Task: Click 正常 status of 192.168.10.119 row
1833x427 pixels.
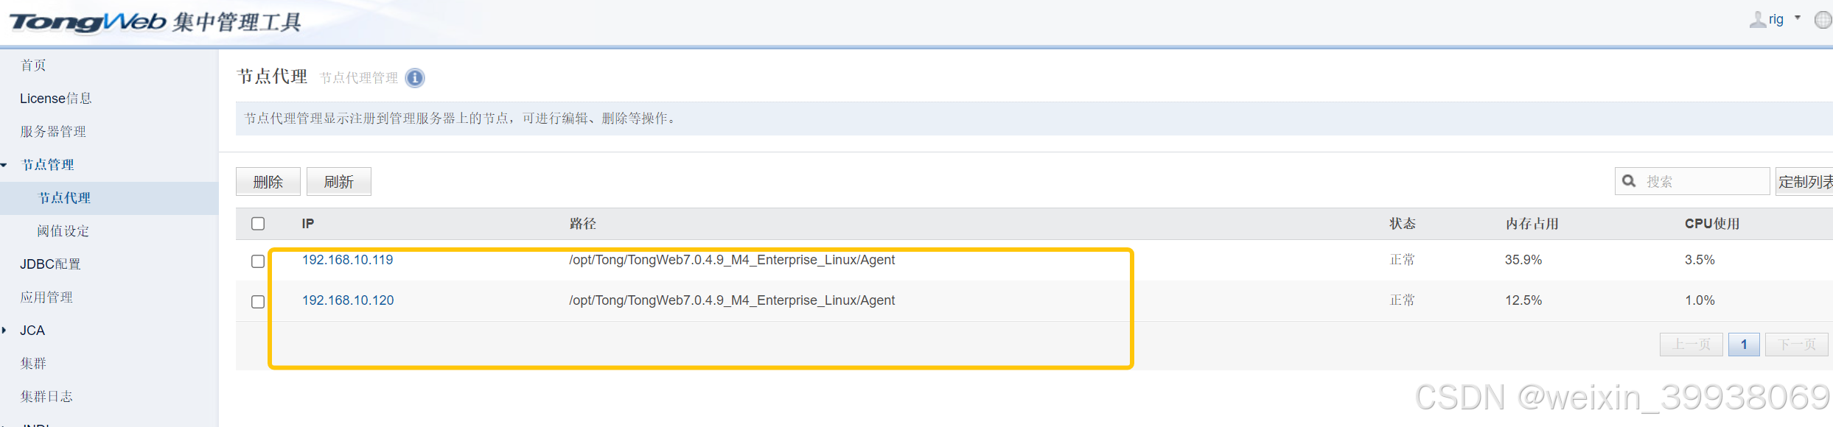Action: click(x=1403, y=260)
